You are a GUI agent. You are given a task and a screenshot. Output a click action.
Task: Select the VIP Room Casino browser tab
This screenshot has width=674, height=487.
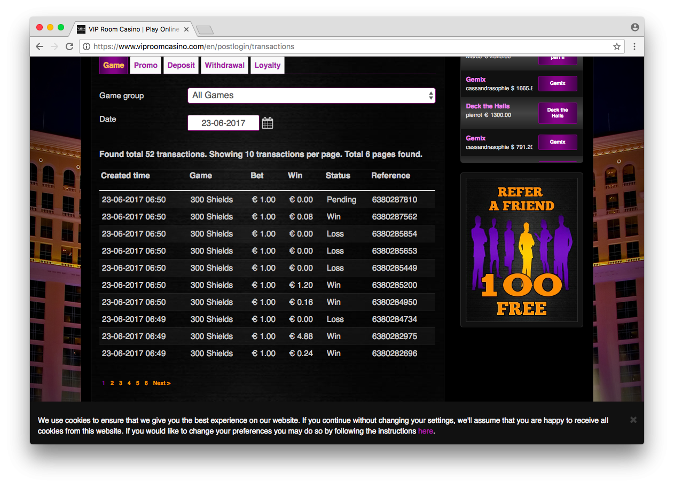point(133,29)
